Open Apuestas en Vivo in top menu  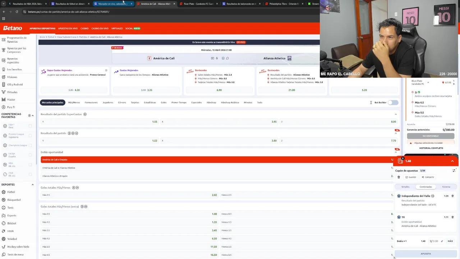coord(68,28)
